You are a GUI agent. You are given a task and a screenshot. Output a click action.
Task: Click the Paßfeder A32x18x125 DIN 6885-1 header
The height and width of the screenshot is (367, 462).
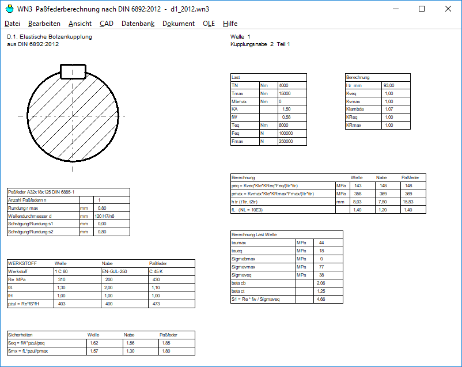[41, 192]
